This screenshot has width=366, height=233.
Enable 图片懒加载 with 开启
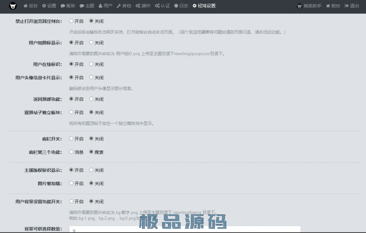click(71, 183)
